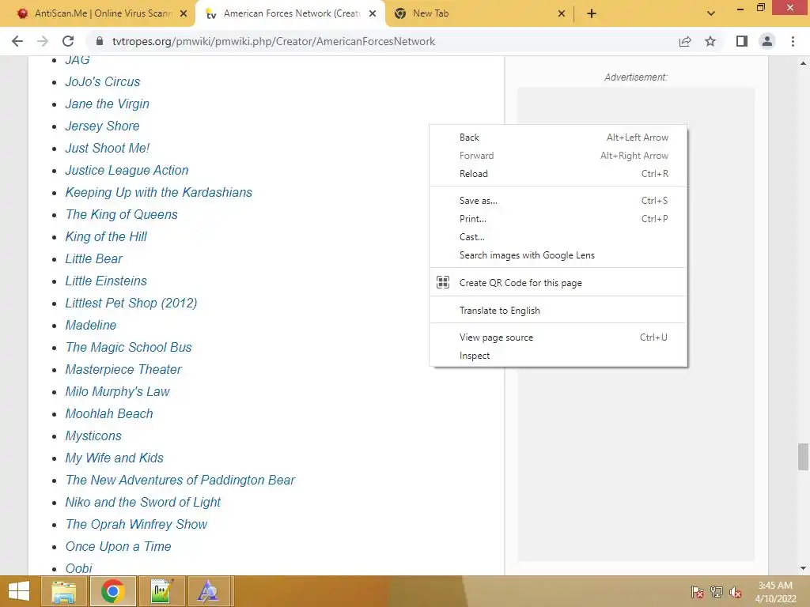This screenshot has height=607, width=810.
Task: Open The King of Queens link
Action: point(121,215)
